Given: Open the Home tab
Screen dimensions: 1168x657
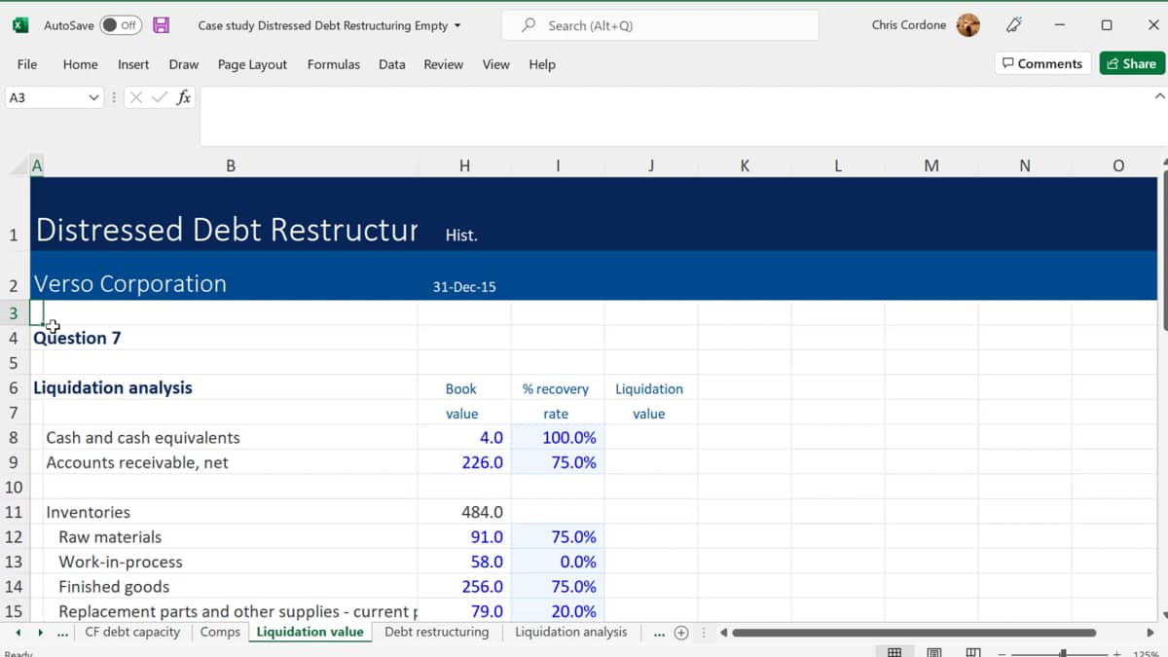Looking at the screenshot, I should 80,64.
